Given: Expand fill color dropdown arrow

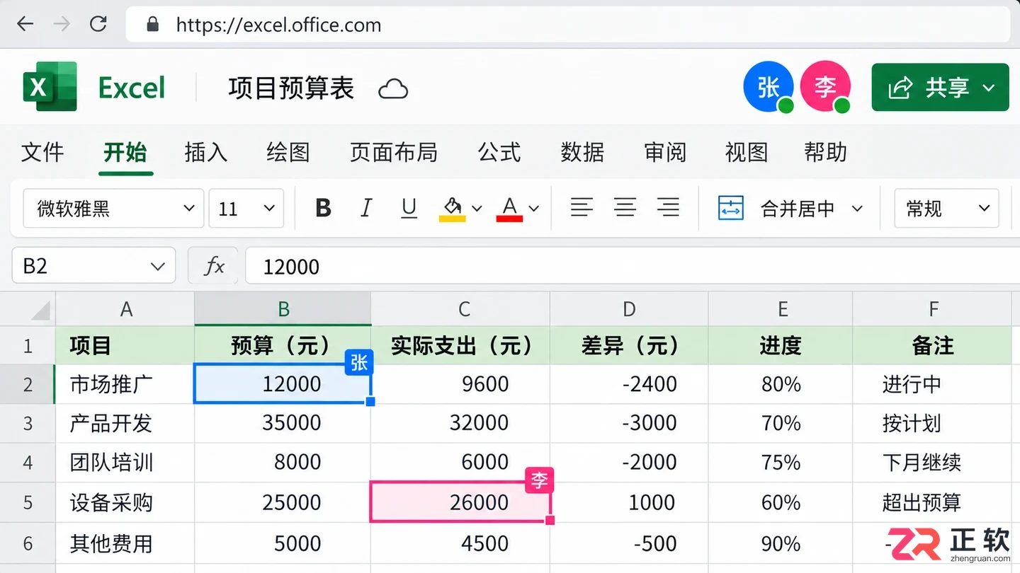Looking at the screenshot, I should click(477, 209).
